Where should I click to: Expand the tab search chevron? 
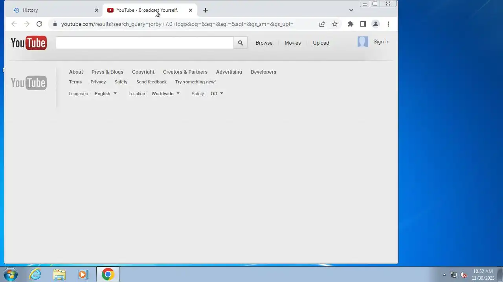pos(351,10)
